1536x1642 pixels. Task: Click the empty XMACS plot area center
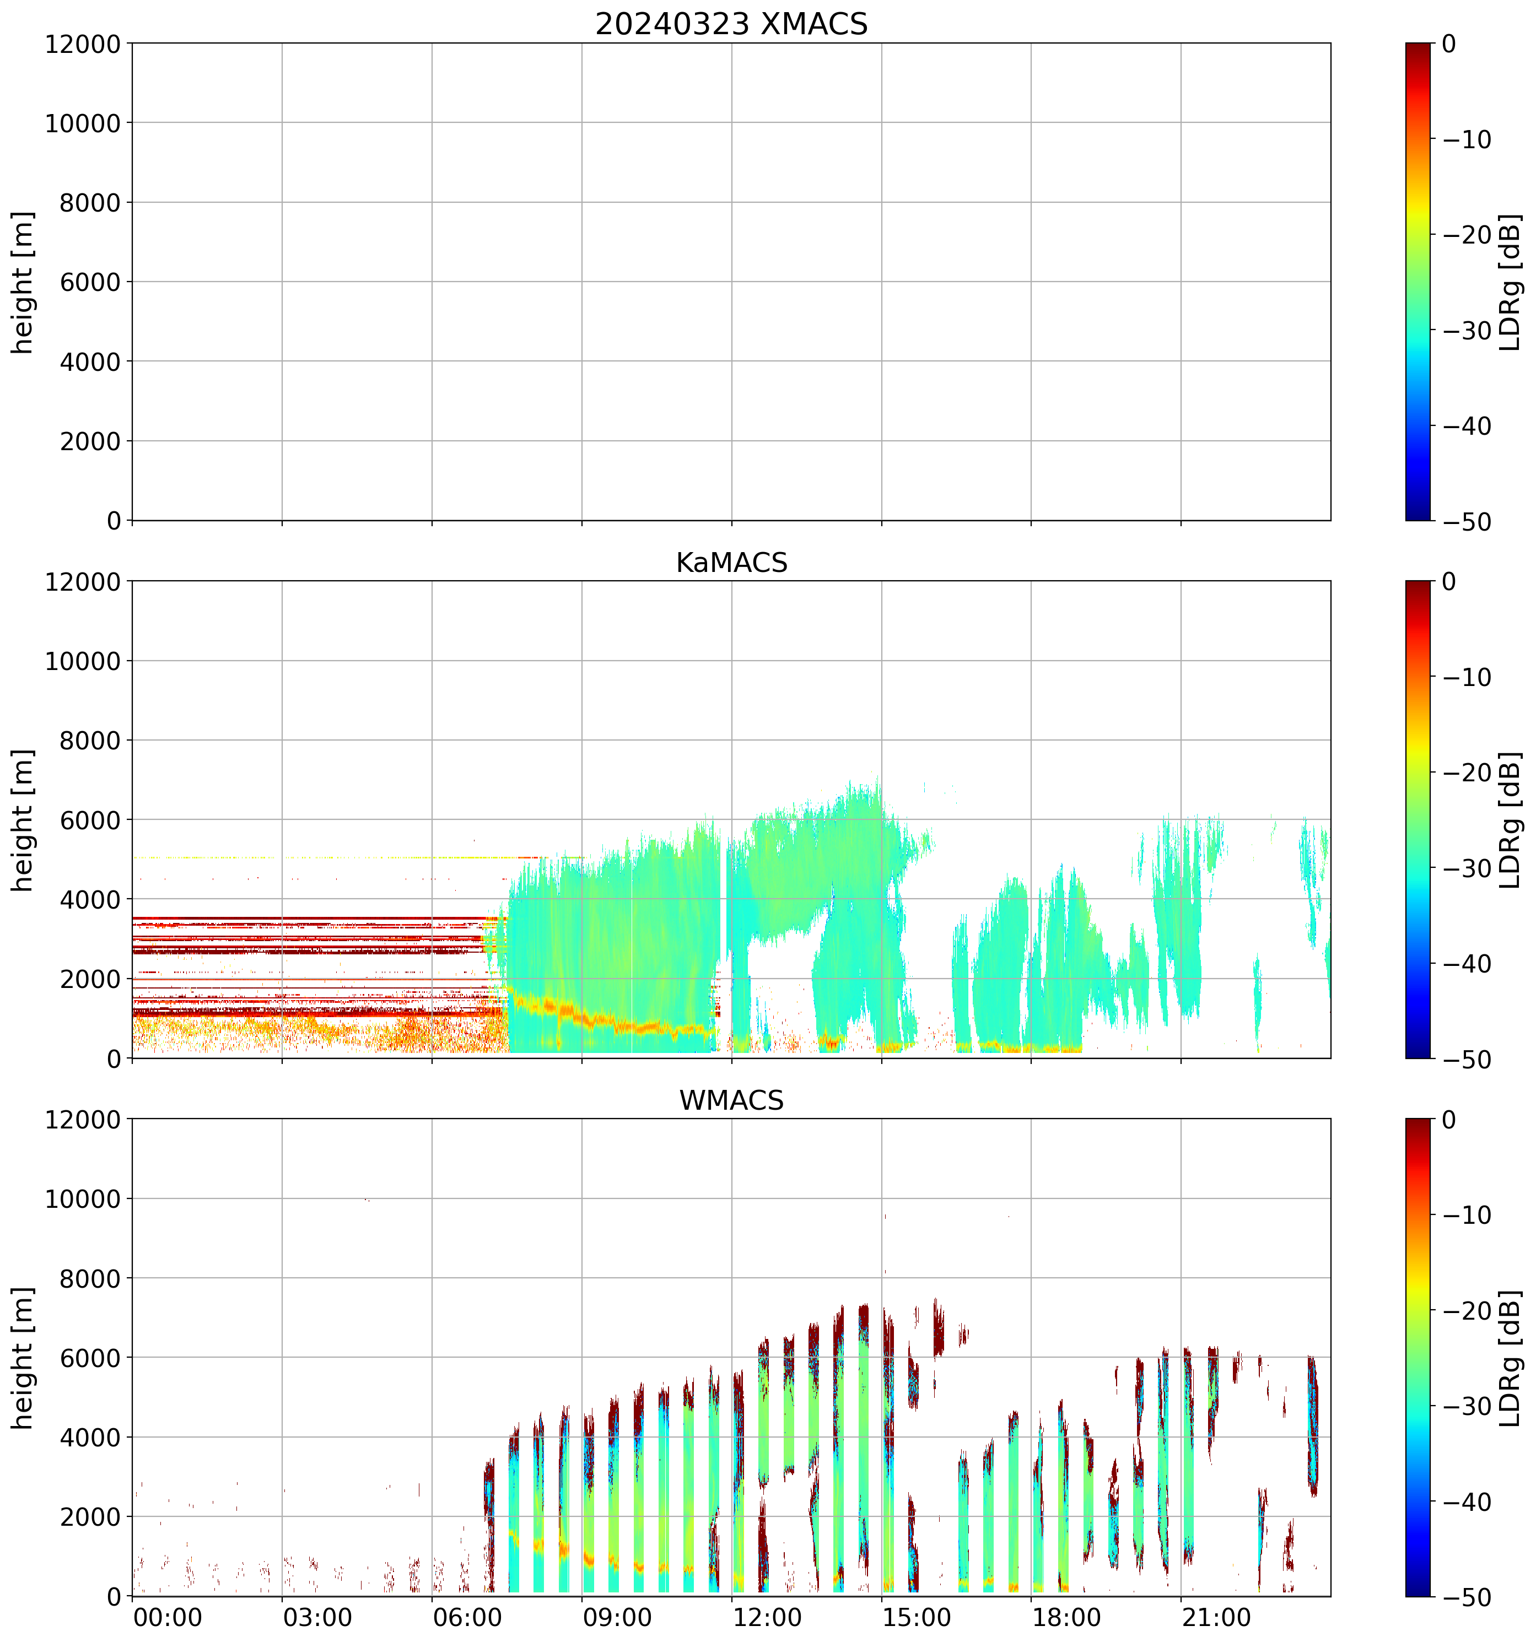click(730, 282)
